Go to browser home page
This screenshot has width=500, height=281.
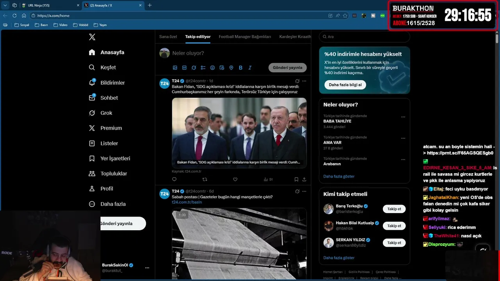pos(24,16)
